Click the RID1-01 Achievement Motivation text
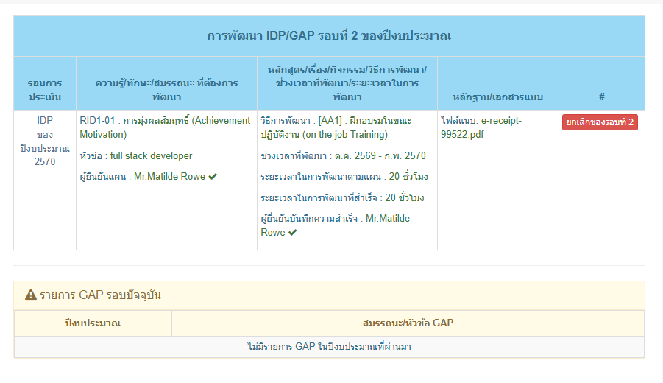The height and width of the screenshot is (383, 663). (165, 127)
